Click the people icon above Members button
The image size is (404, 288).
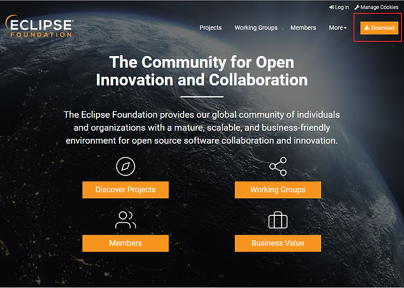tap(126, 220)
